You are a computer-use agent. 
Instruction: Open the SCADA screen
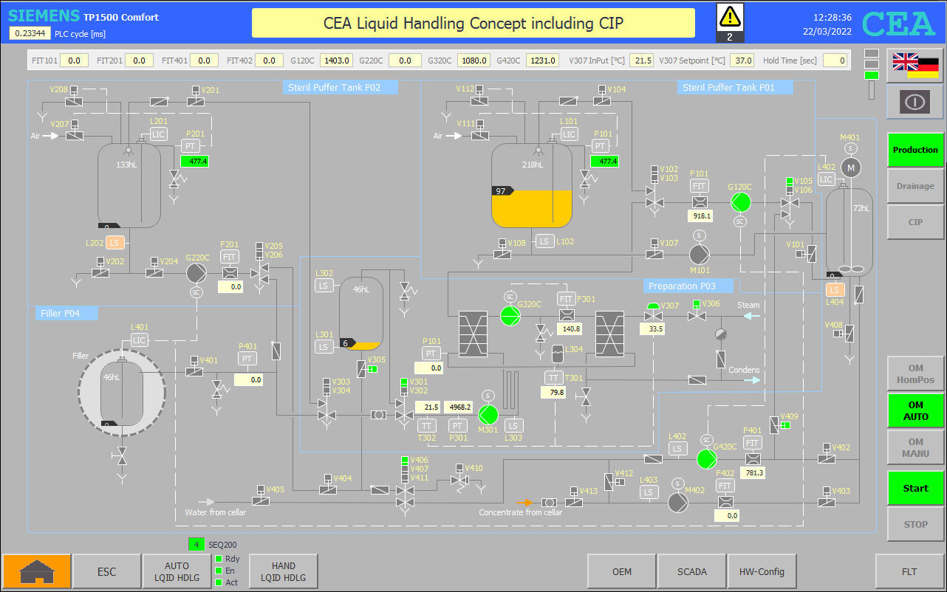691,571
